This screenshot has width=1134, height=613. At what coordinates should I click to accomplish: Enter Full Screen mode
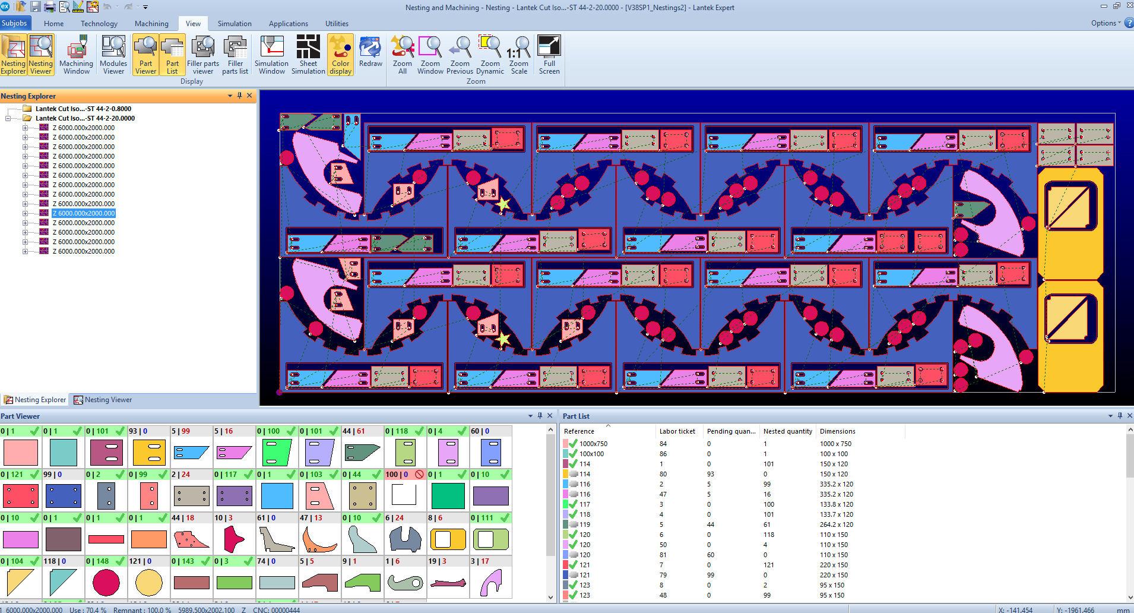(x=549, y=55)
